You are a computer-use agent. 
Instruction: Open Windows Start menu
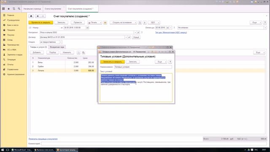tap(3, 150)
